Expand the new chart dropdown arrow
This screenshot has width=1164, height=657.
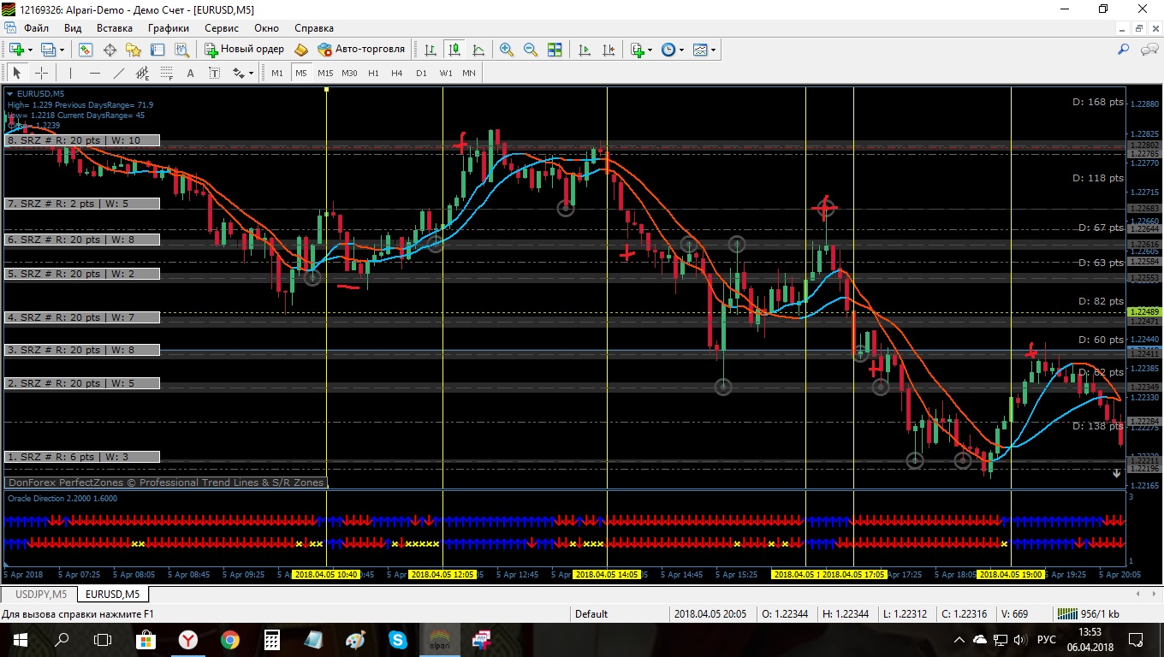point(29,50)
